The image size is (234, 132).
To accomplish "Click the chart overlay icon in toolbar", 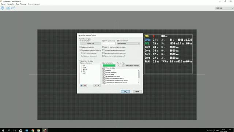I will point(8,8).
